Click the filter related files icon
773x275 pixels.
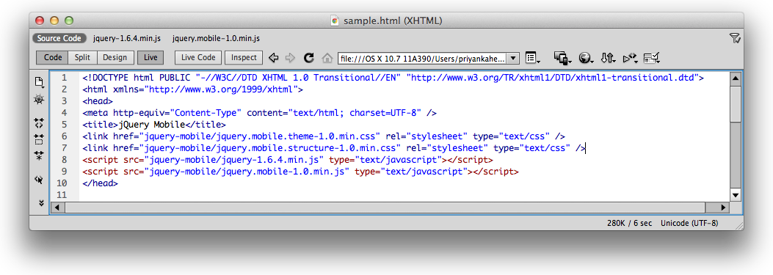click(734, 38)
